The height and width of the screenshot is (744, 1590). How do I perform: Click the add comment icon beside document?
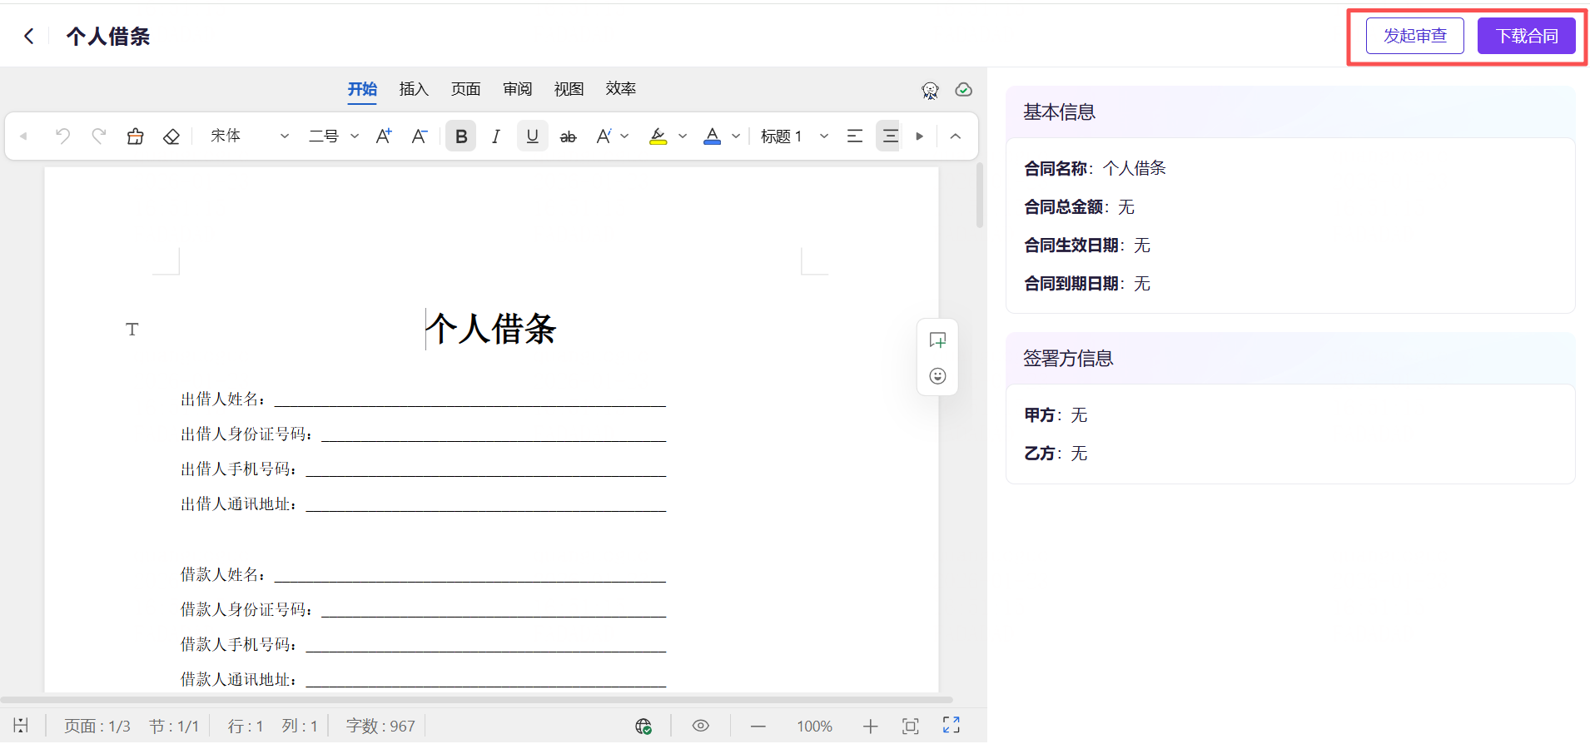click(x=937, y=340)
